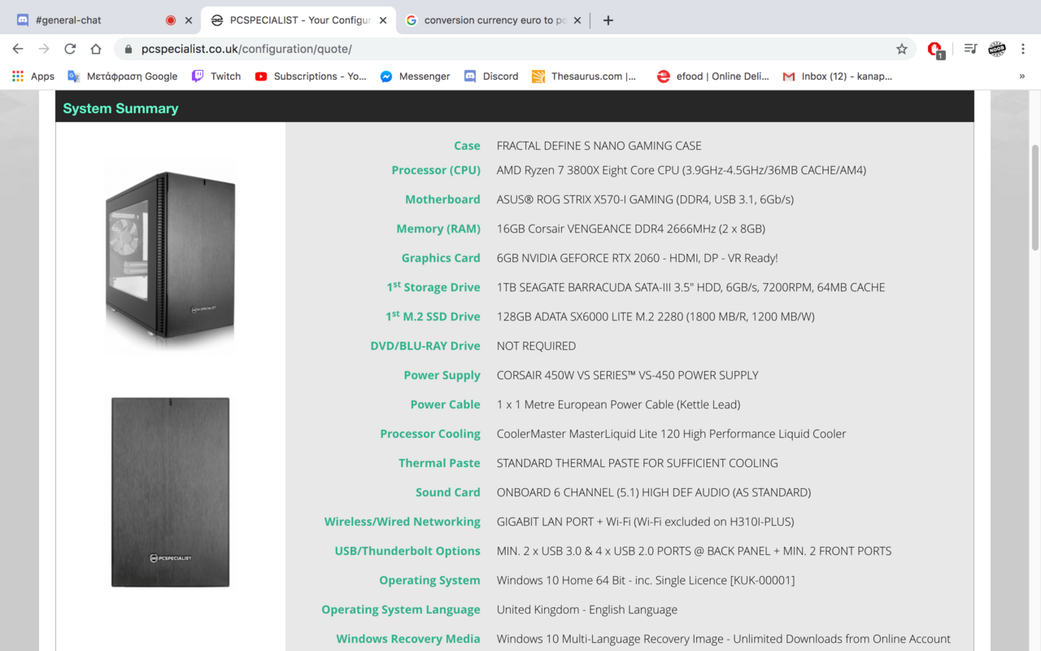Open the Twitch bookmark

(216, 76)
